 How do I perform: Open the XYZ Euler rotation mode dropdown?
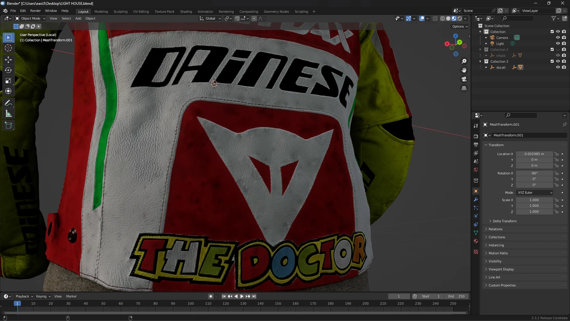pos(535,193)
